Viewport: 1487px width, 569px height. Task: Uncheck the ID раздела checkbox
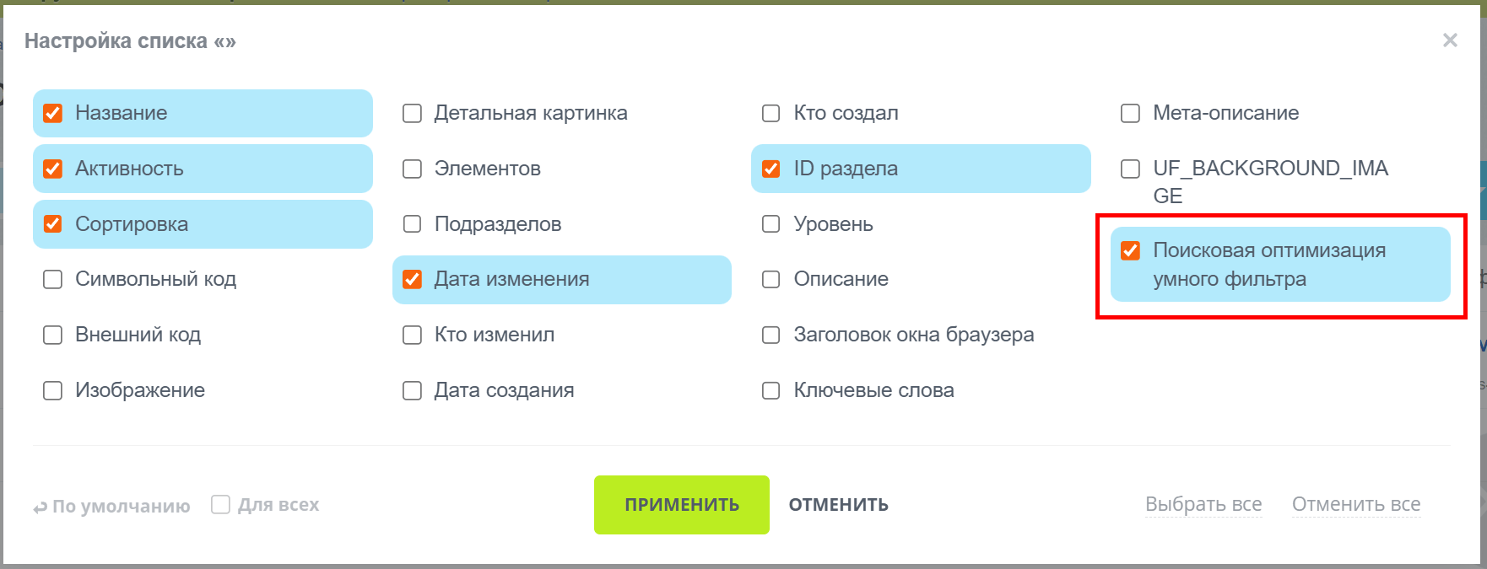771,169
